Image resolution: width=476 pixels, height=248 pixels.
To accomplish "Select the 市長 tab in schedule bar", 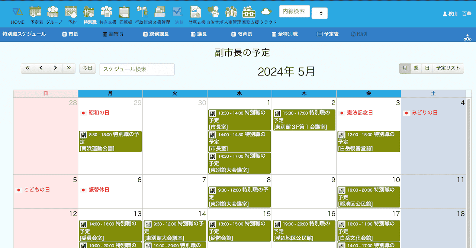I will click(70, 34).
